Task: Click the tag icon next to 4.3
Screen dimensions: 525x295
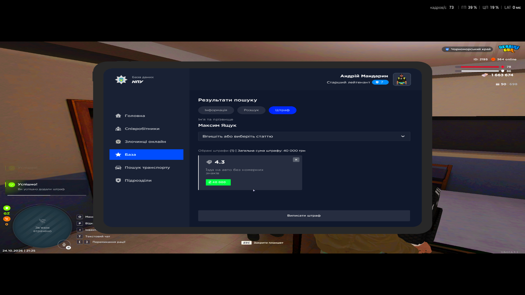Action: [x=209, y=162]
